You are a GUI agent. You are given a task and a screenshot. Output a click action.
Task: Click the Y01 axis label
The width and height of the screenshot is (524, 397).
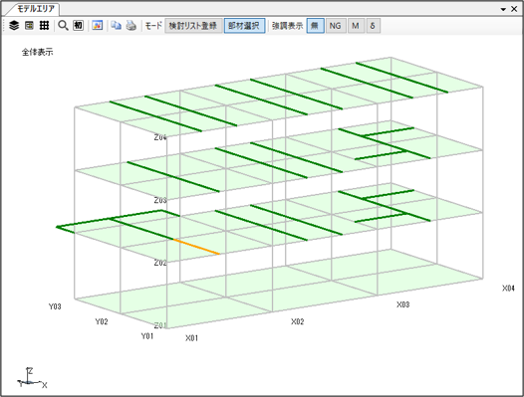pos(147,336)
